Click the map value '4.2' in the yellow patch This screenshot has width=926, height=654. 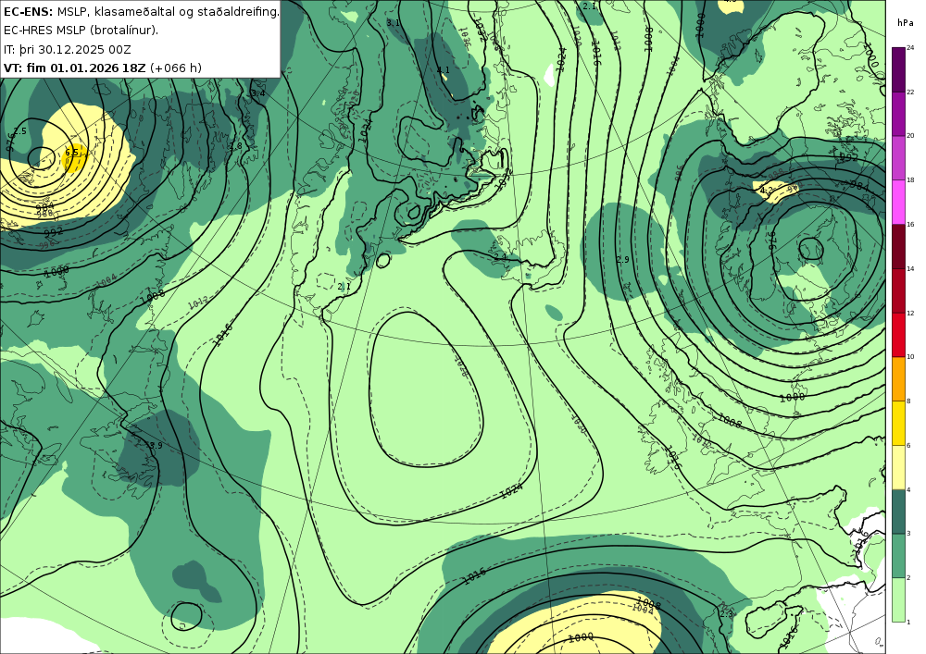pos(766,191)
